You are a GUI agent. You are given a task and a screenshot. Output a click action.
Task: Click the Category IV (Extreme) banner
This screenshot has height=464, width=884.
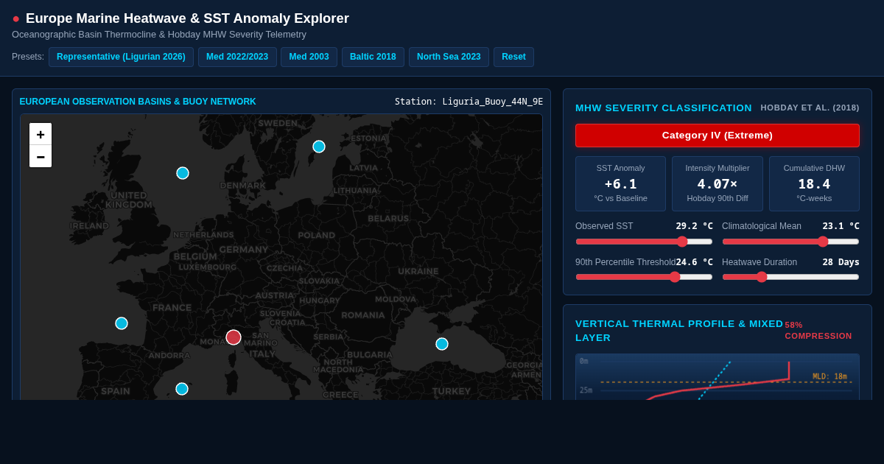click(718, 136)
